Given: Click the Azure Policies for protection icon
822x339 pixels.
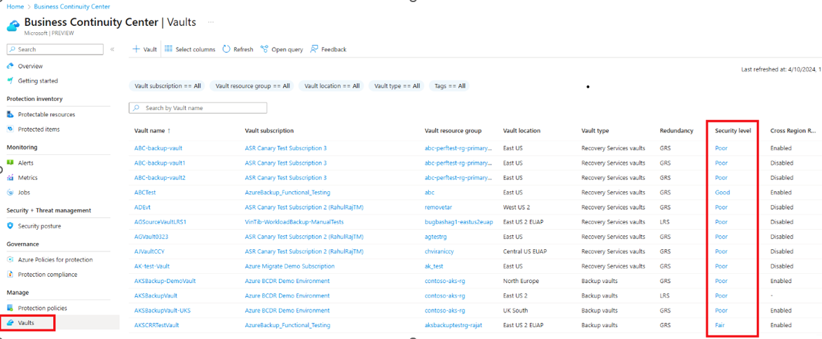Looking at the screenshot, I should 10,259.
